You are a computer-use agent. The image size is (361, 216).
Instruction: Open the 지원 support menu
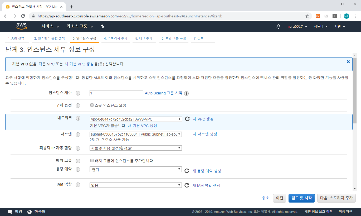340,26
